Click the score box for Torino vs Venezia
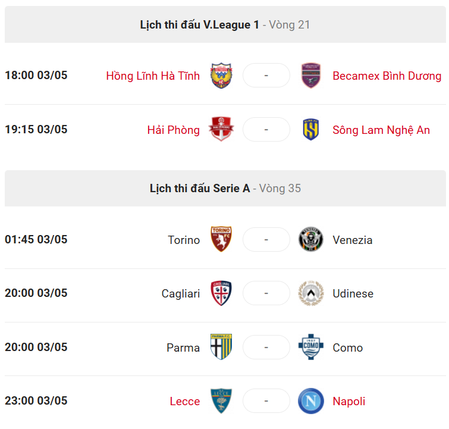The image size is (449, 429). [x=266, y=240]
